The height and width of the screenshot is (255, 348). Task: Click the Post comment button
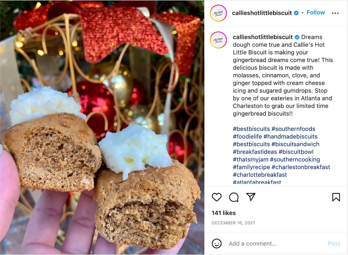(x=334, y=244)
